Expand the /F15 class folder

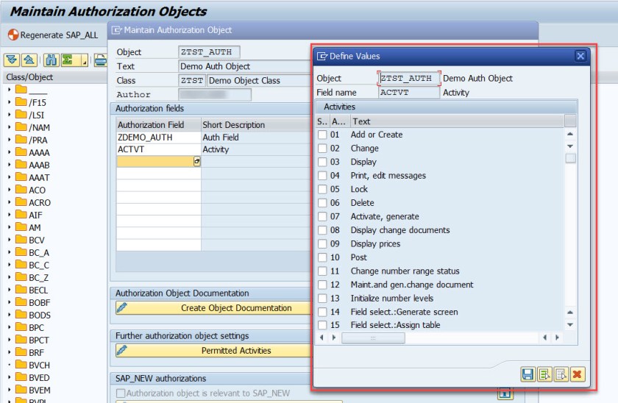9,102
